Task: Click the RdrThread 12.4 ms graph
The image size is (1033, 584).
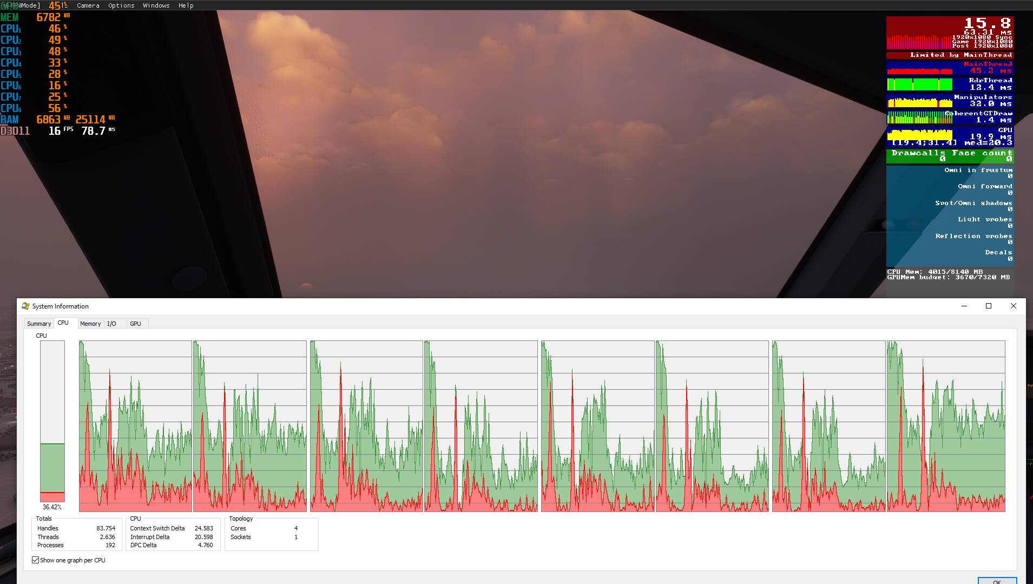Action: (950, 84)
